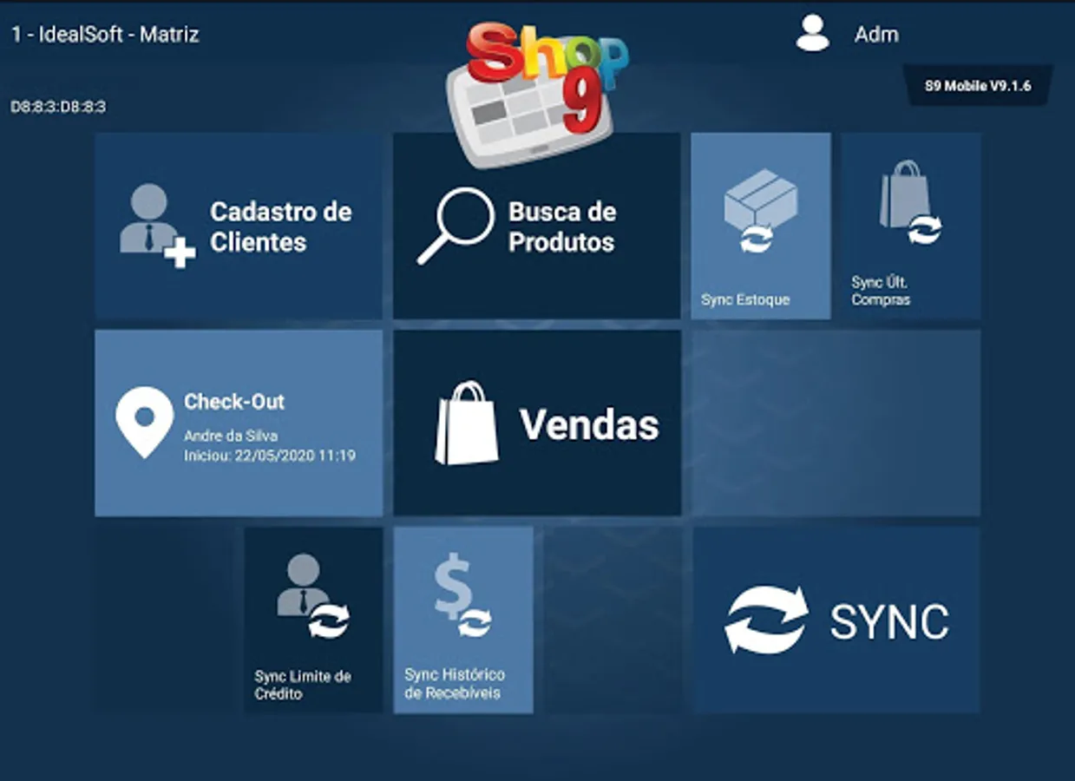Click the 'Sync Estoque' label text

pyautogui.click(x=745, y=300)
